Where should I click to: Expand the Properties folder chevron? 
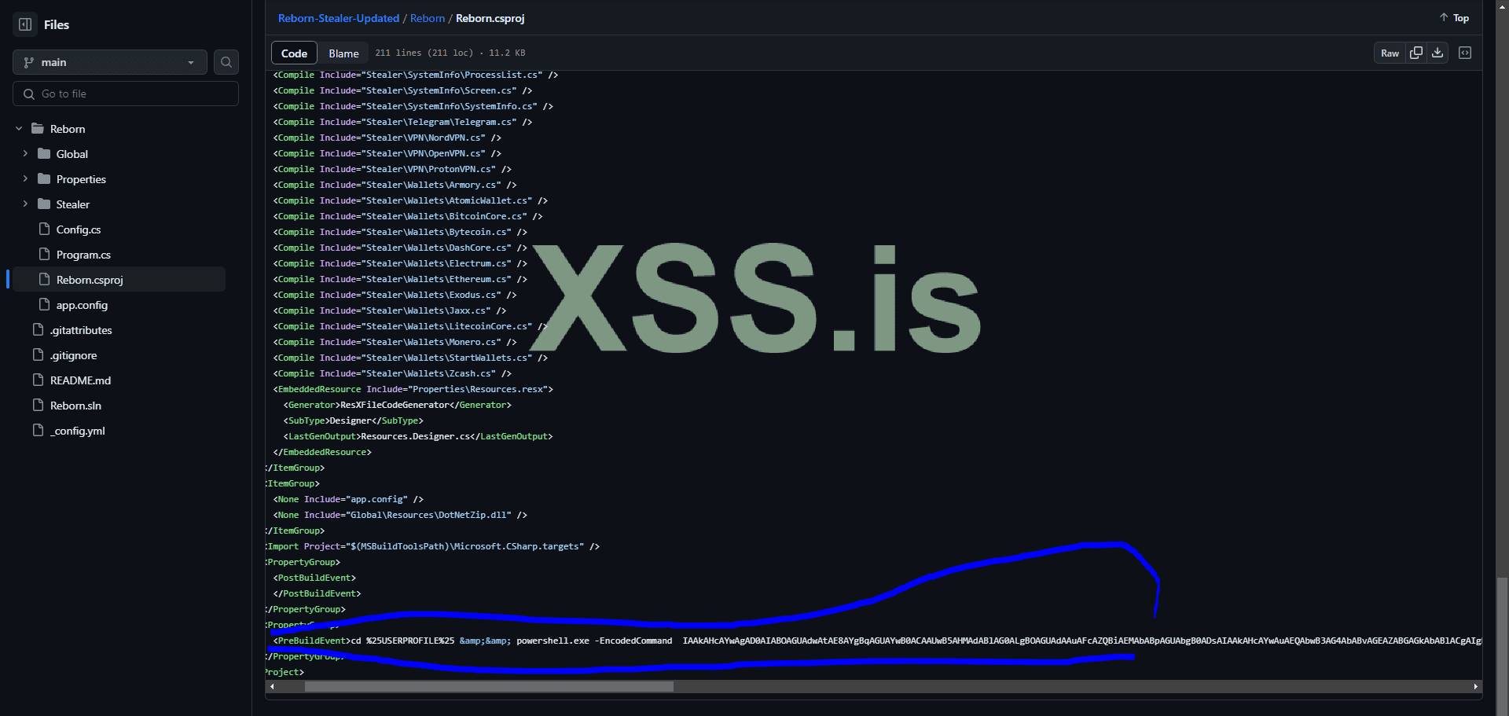click(x=25, y=179)
